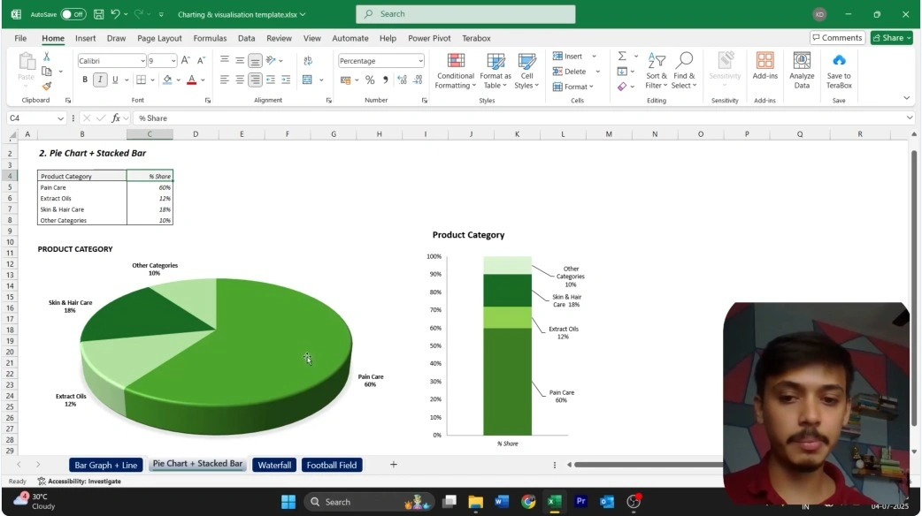Expand the Format as Table menu
The image size is (922, 516).
(496, 71)
